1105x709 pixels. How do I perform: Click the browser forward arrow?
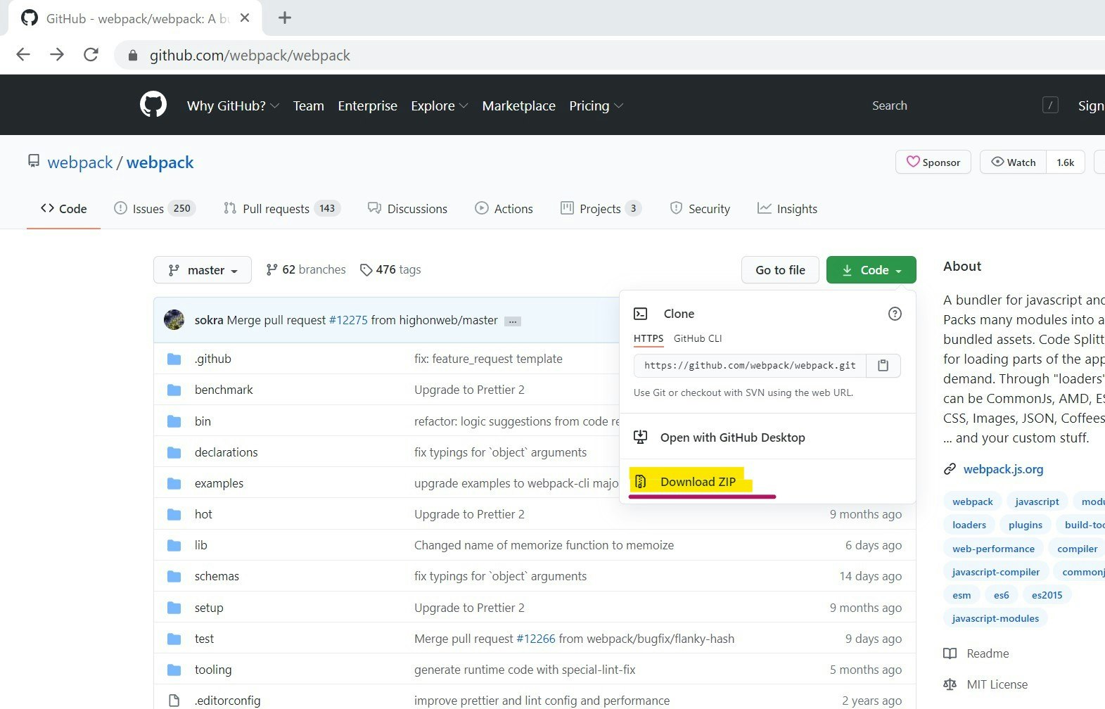click(57, 55)
